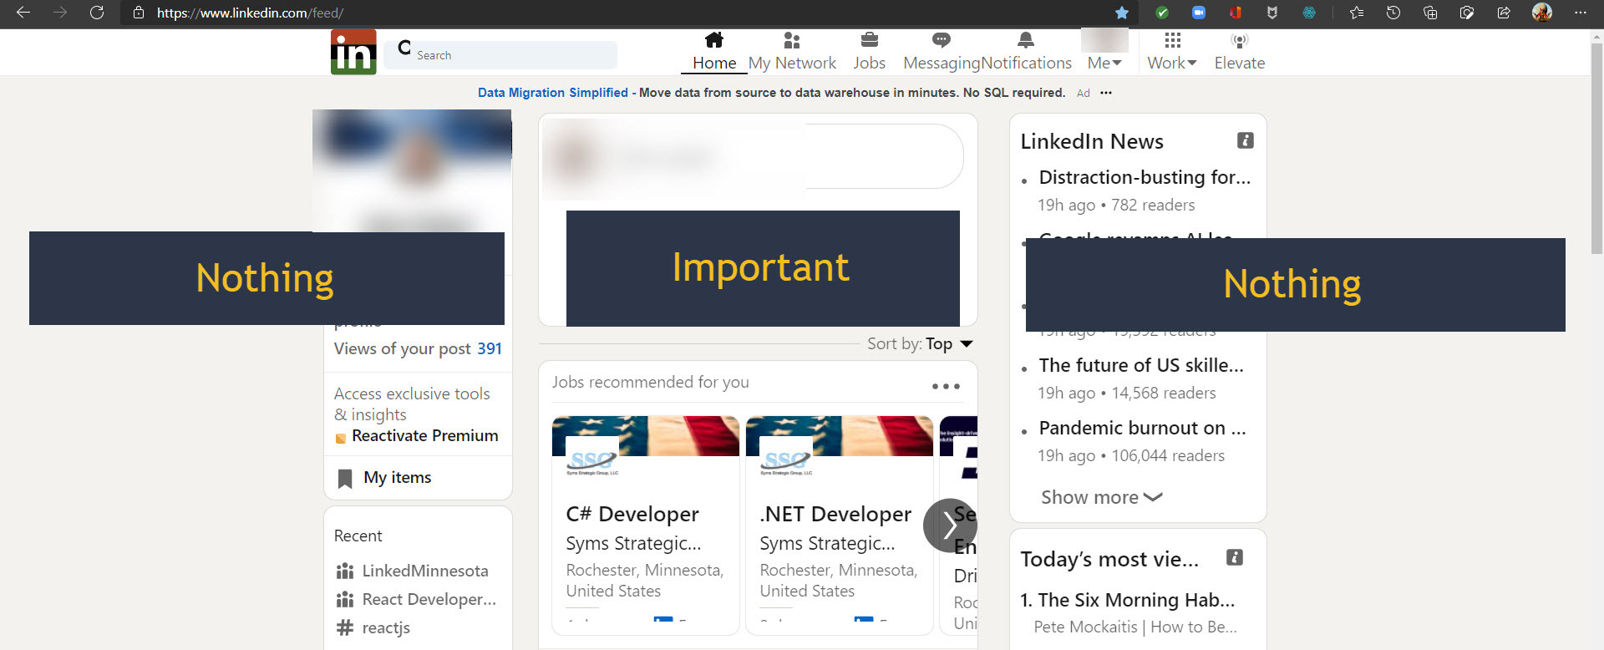This screenshot has height=650, width=1604.
Task: Click the browser Share icon
Action: [1504, 13]
